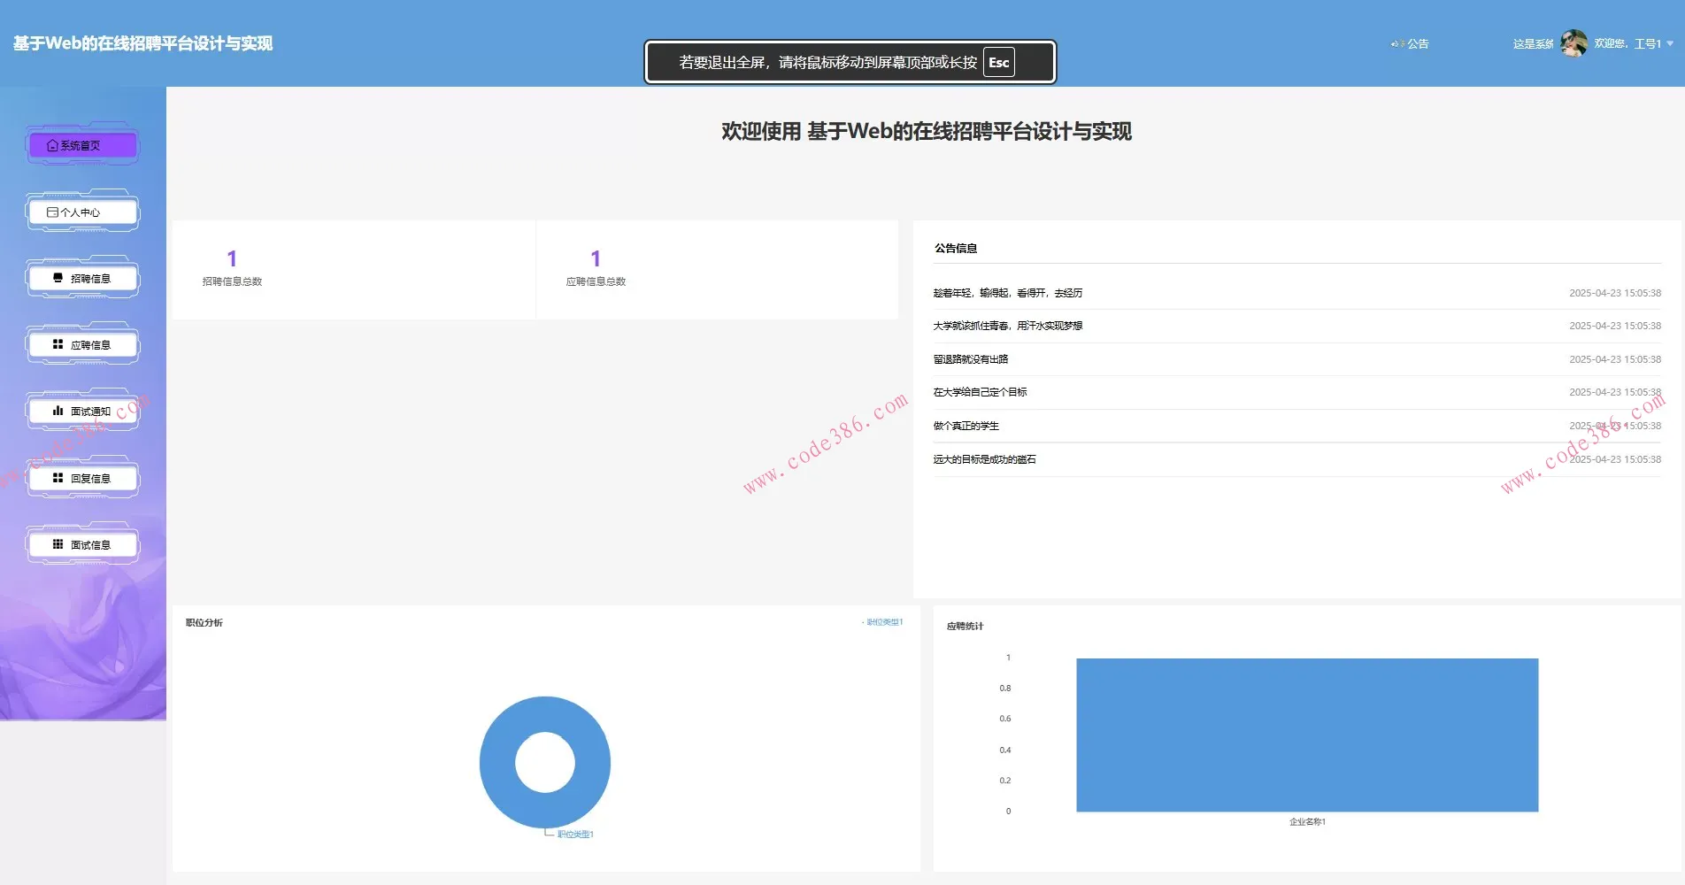Screen dimensions: 1685x885
Task: Click the number above 应聘信息总数
Action: (596, 258)
